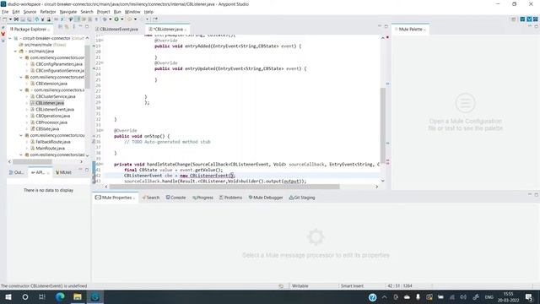Click the Anypoint Studio taskbar icon
Image resolution: width=540 pixels, height=304 pixels.
pos(95,296)
